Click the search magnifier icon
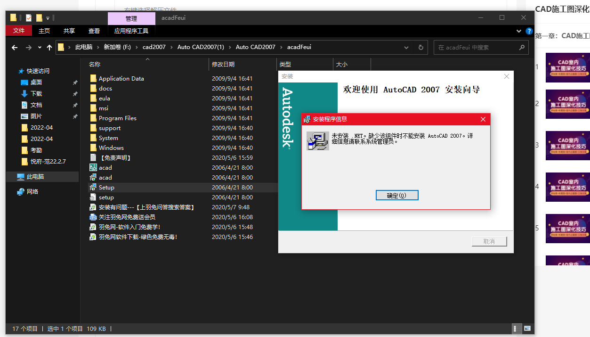 coord(522,48)
